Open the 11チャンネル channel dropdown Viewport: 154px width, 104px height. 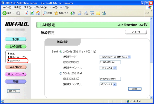point(115,68)
